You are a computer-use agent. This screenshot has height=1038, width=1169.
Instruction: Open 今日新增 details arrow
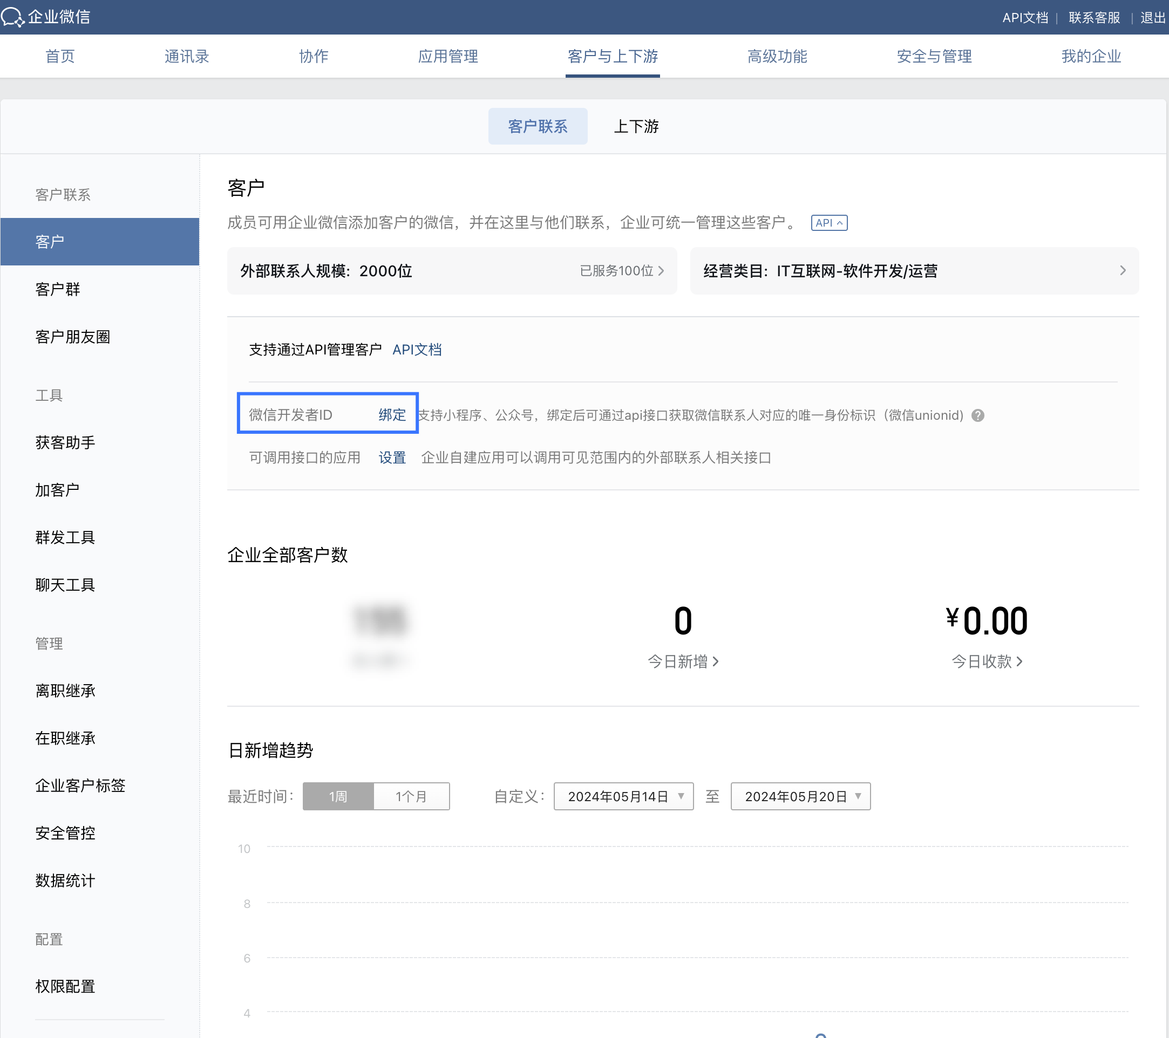(716, 661)
